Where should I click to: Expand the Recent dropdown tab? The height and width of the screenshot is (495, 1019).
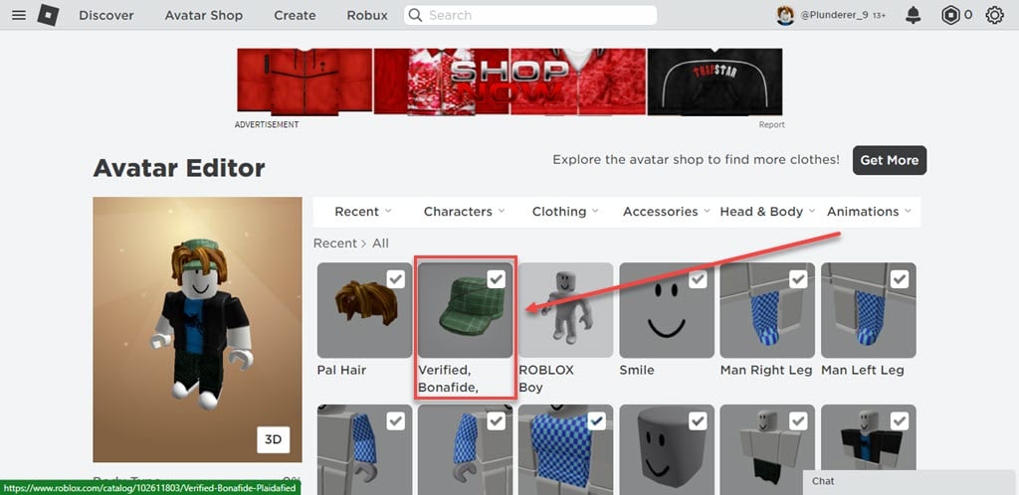click(x=363, y=212)
